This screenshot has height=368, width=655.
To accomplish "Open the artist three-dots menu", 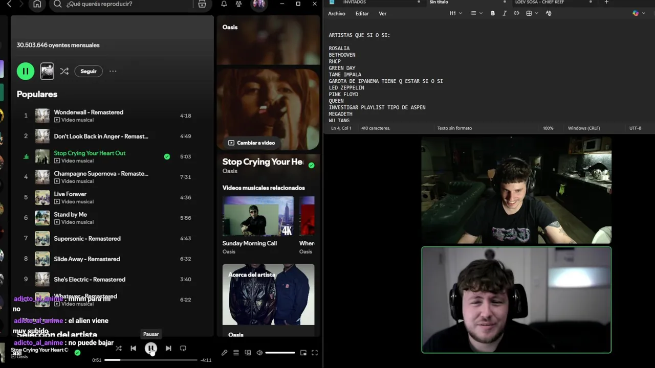I will (x=113, y=72).
